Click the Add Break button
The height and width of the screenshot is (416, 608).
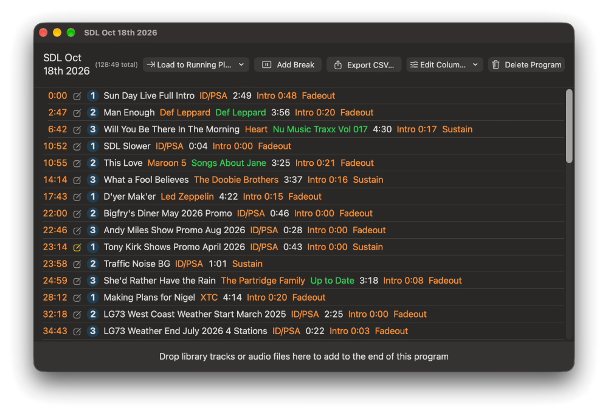coord(288,65)
